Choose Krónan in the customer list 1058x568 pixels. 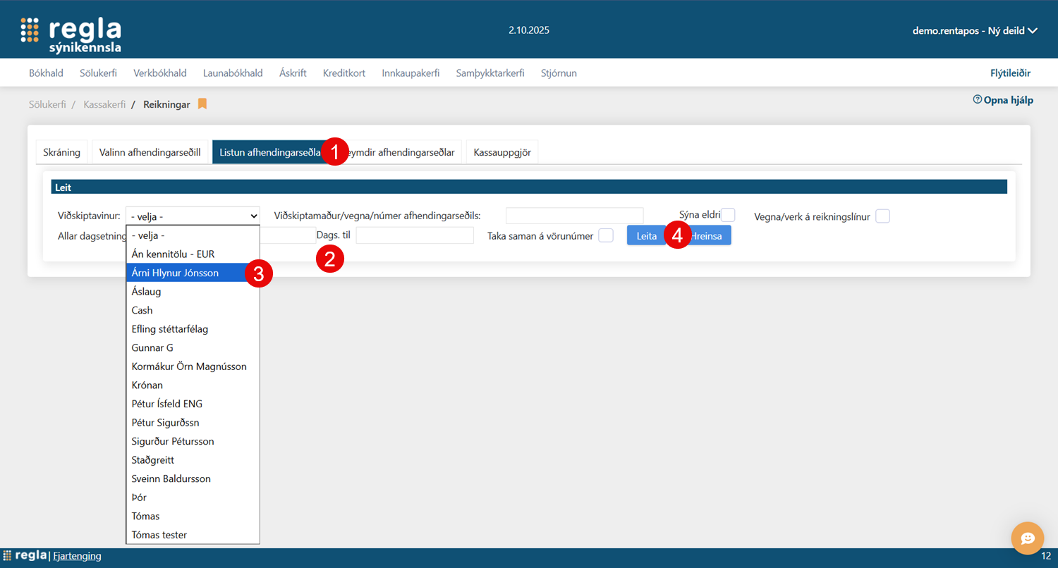(x=147, y=385)
